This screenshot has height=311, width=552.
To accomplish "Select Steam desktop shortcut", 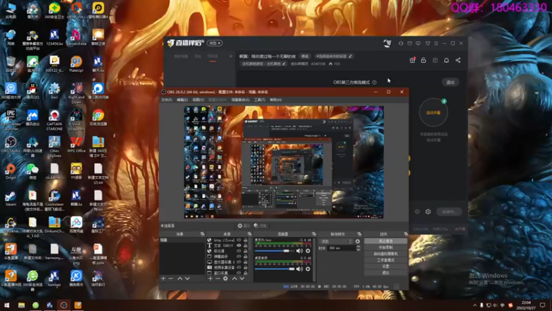I will point(10,198).
